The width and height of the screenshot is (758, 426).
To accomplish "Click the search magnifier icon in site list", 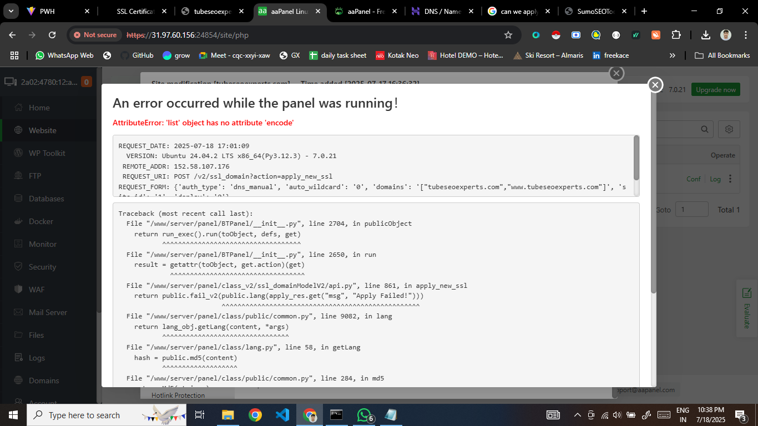I will (x=705, y=129).
